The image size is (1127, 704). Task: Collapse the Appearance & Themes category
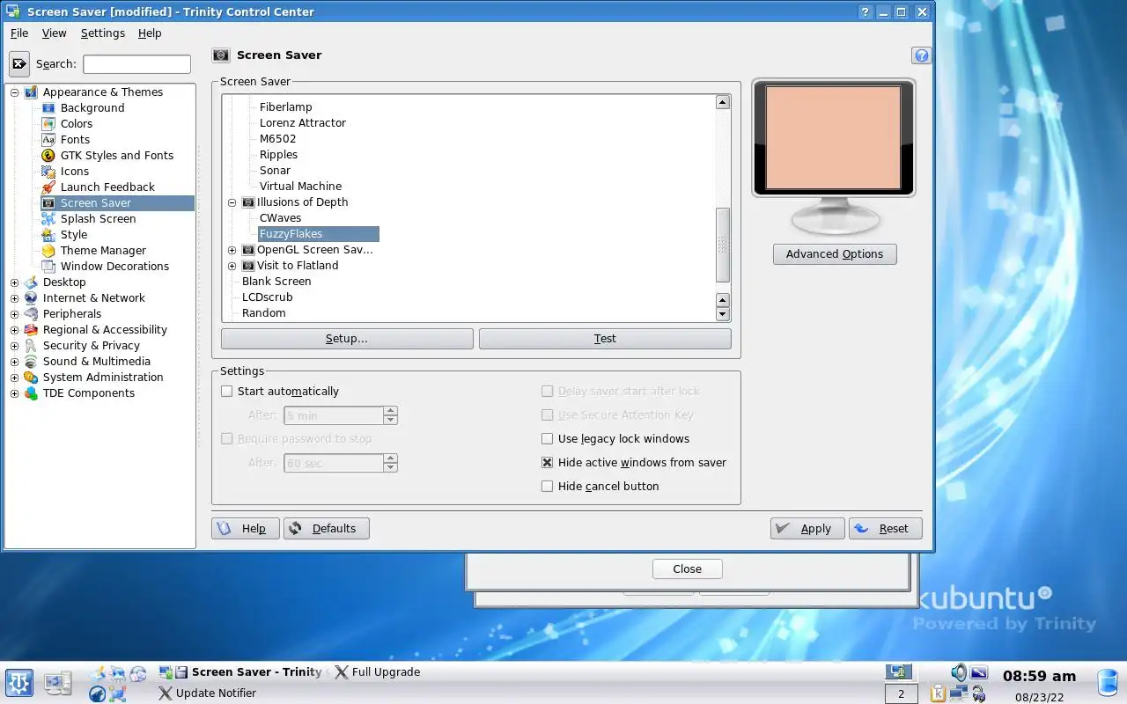pyautogui.click(x=14, y=92)
